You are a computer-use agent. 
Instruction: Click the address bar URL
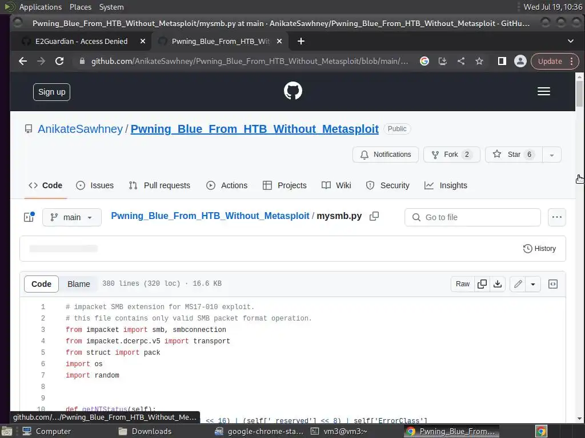[x=250, y=61]
